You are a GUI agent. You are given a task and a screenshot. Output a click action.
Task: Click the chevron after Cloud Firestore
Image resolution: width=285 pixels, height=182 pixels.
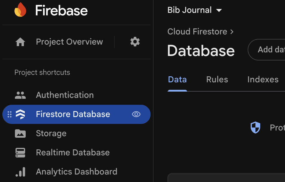(232, 32)
